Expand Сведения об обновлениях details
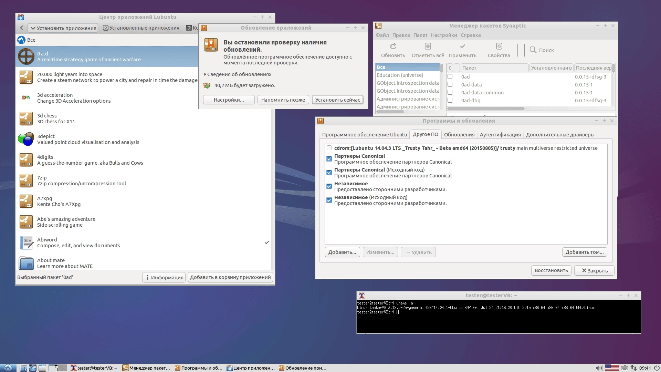661x372 pixels. 238,74
